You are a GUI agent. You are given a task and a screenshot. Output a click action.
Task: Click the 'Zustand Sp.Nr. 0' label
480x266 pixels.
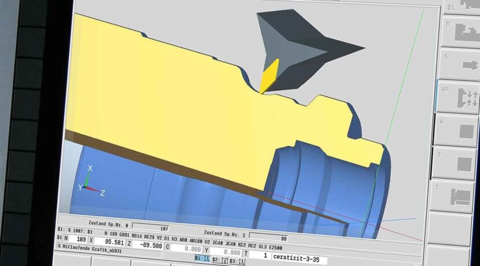pyautogui.click(x=108, y=224)
